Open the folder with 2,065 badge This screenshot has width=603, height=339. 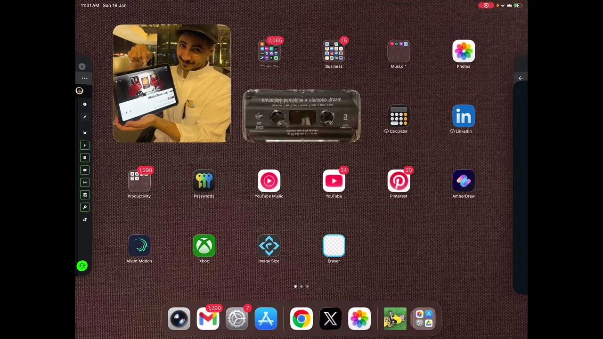coord(269,51)
